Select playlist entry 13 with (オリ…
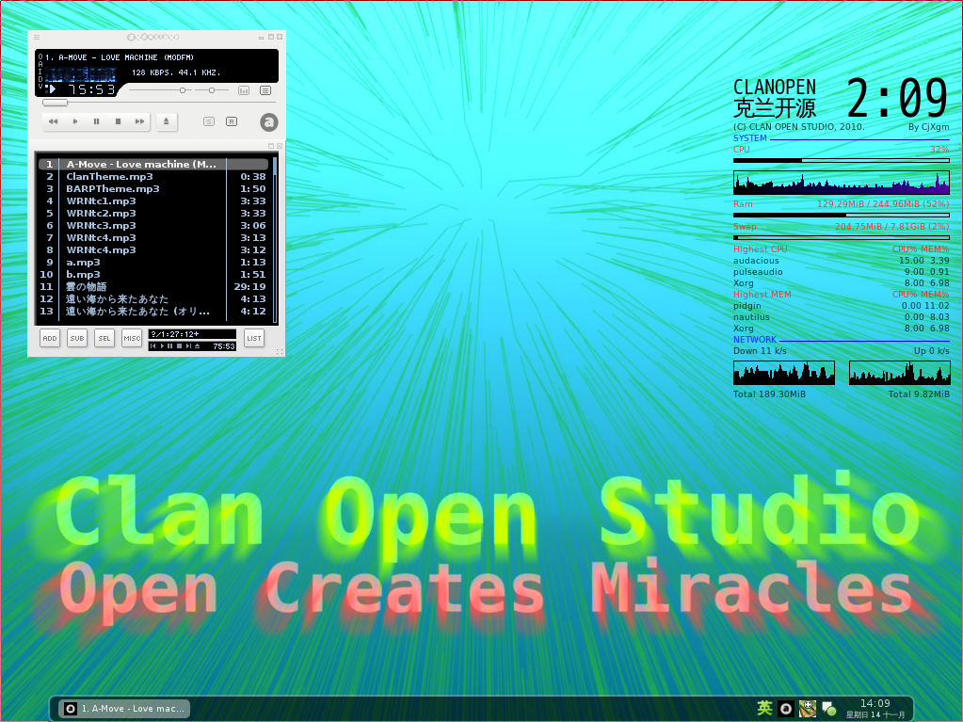This screenshot has width=963, height=722. coord(152,312)
